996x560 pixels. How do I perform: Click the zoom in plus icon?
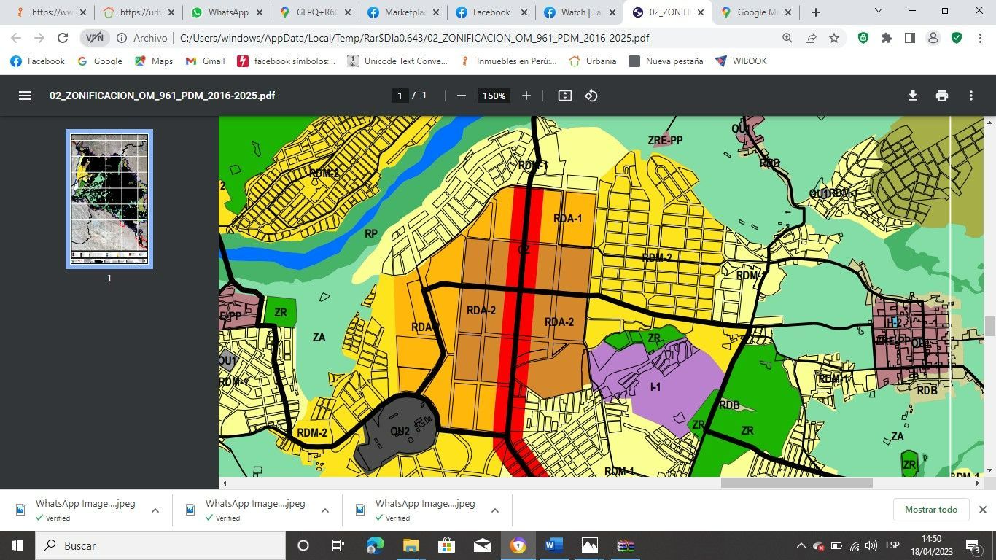point(526,96)
